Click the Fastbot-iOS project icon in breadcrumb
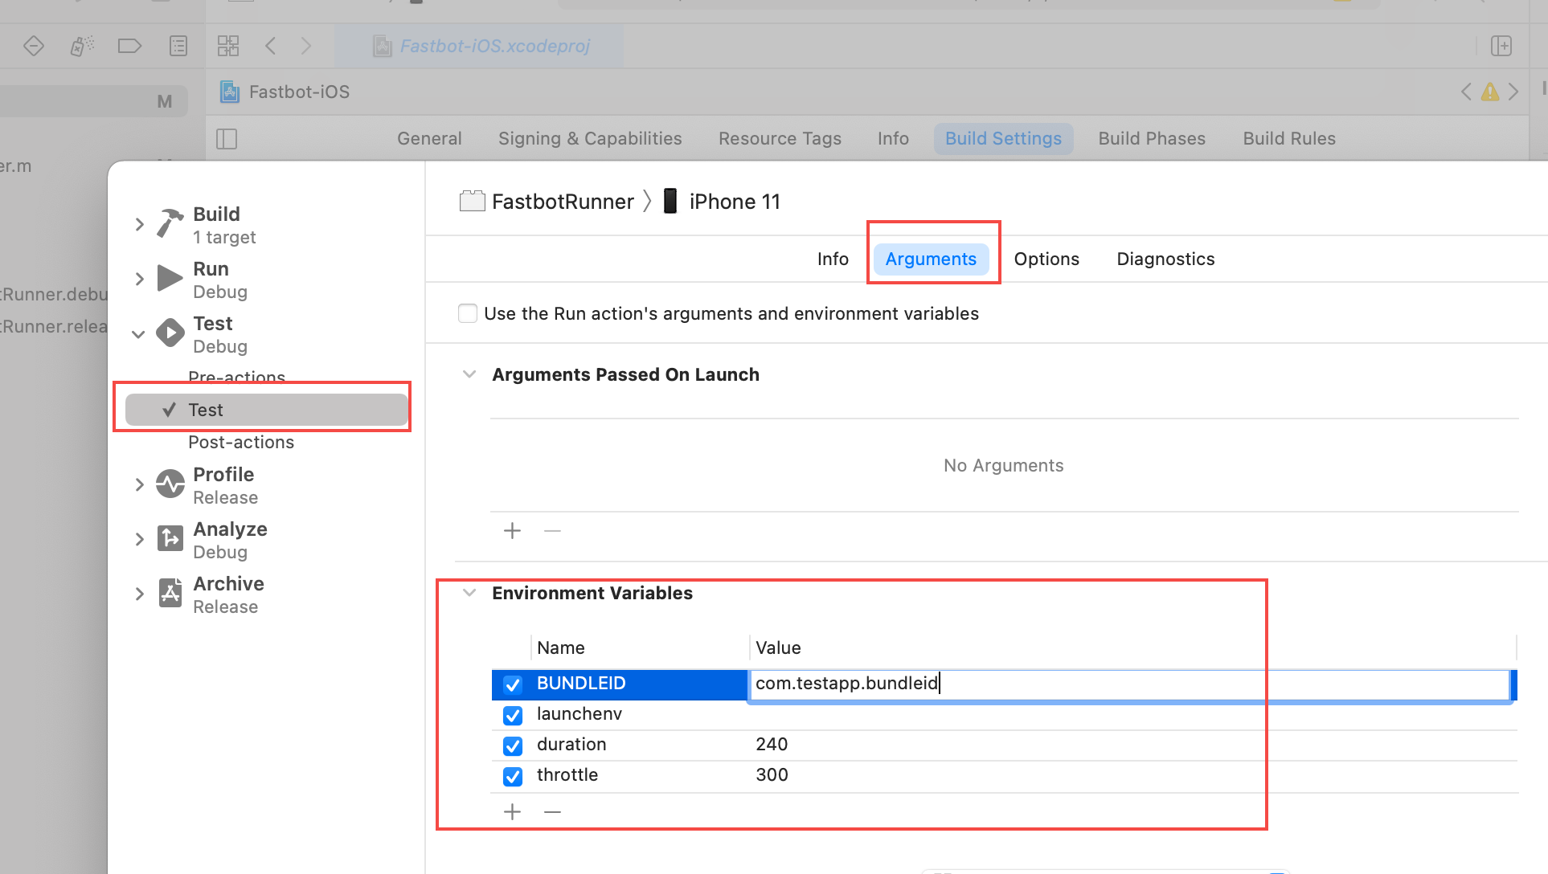The height and width of the screenshot is (874, 1548). pos(230,92)
